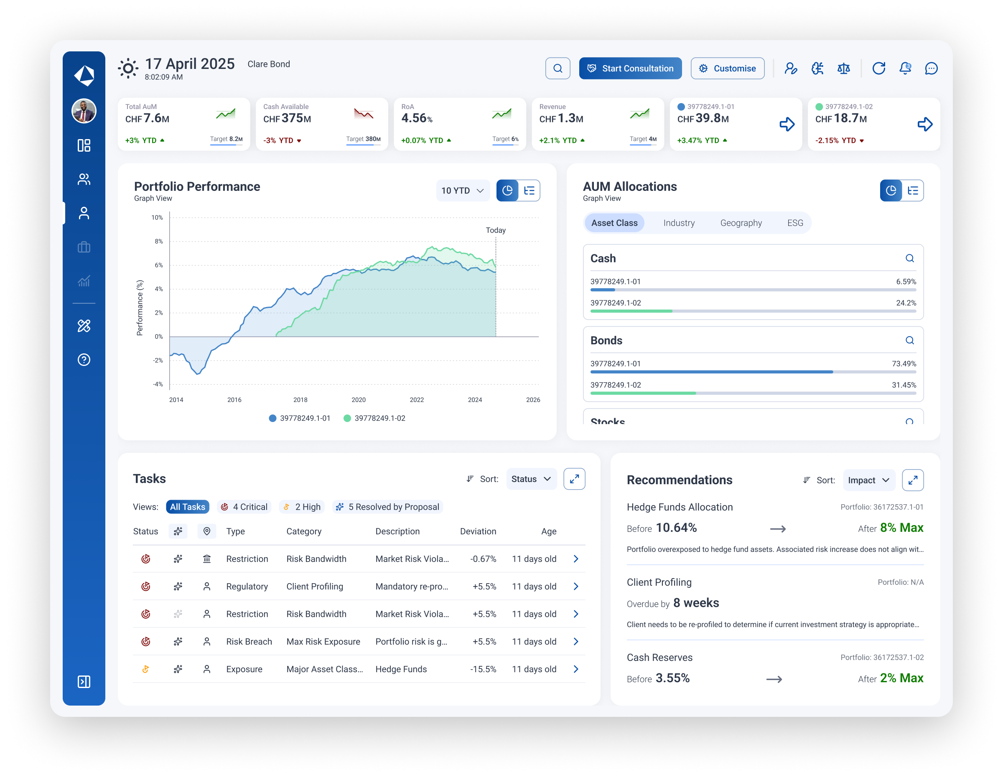1003x777 pixels.
Task: Open the Customise settings button
Action: click(727, 68)
